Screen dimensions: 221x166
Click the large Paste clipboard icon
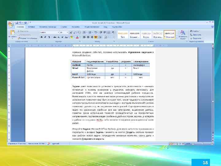(12, 33)
